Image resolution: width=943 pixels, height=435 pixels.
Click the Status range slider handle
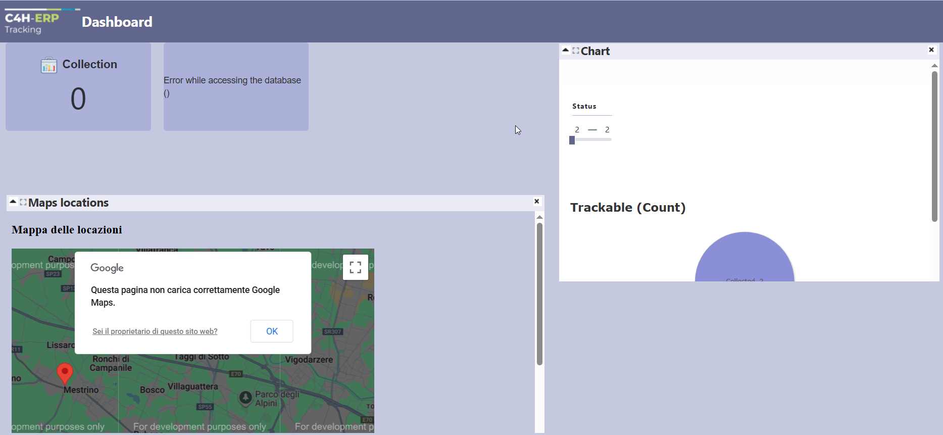pos(572,140)
